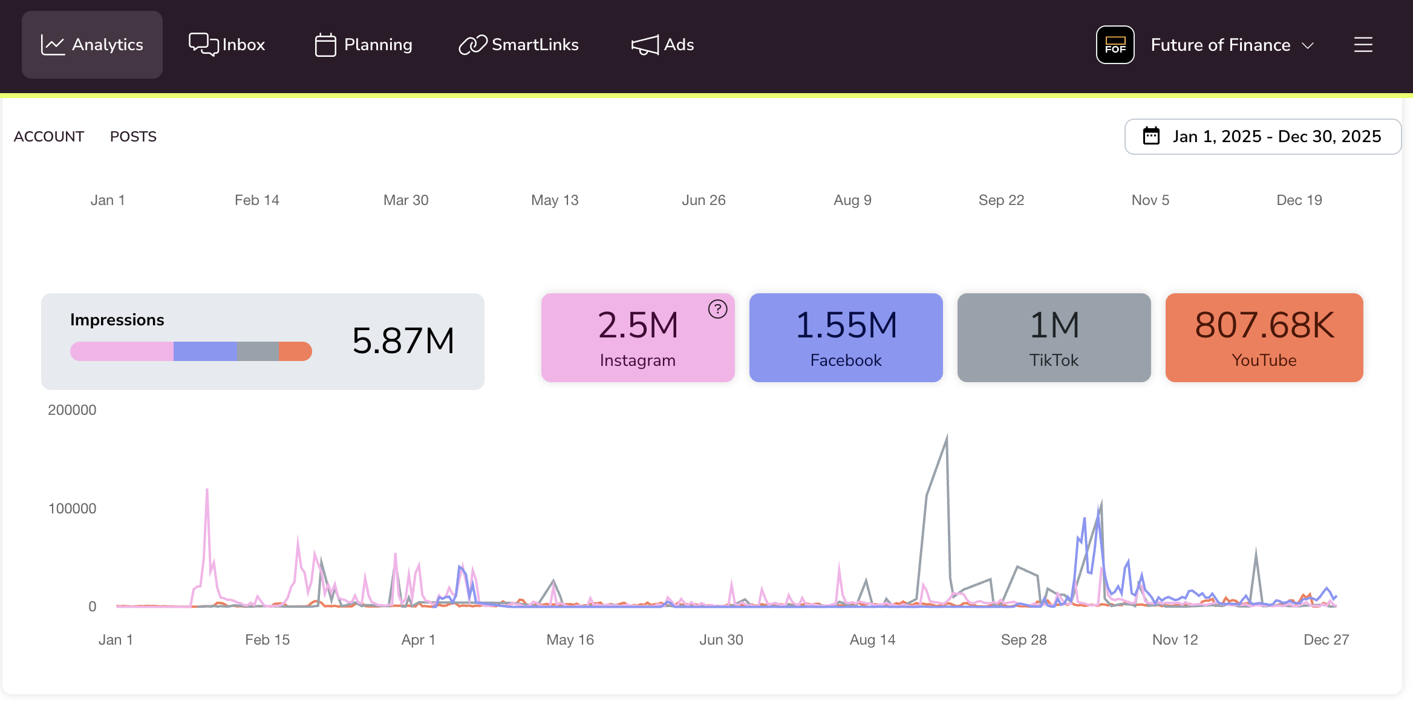Click the Dec 27 chart axis label
Image resolution: width=1413 pixels, height=716 pixels.
(x=1326, y=640)
